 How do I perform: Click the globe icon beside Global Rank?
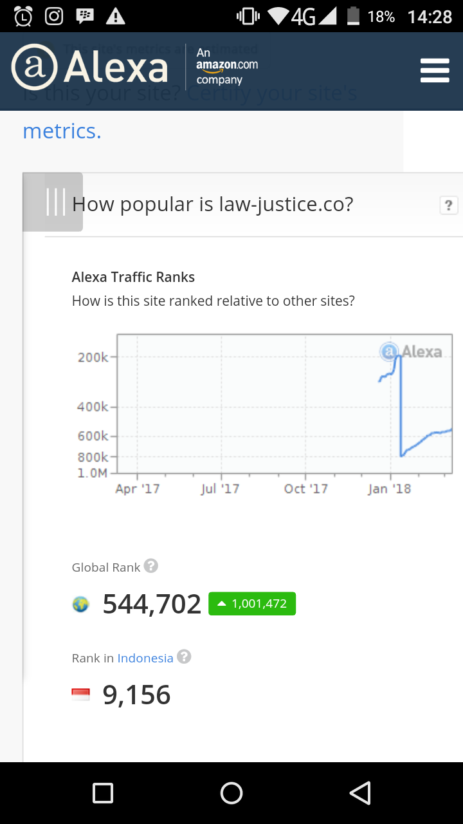point(80,604)
